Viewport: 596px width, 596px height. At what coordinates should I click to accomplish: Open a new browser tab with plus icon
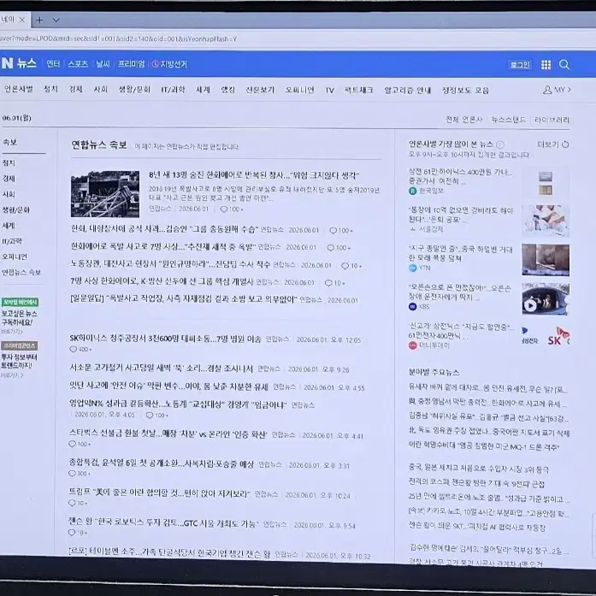click(39, 21)
